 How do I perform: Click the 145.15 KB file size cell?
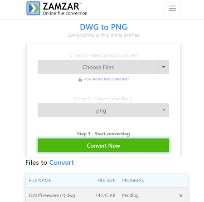tap(106, 195)
